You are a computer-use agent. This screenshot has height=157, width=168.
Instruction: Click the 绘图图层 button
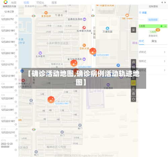(153, 20)
